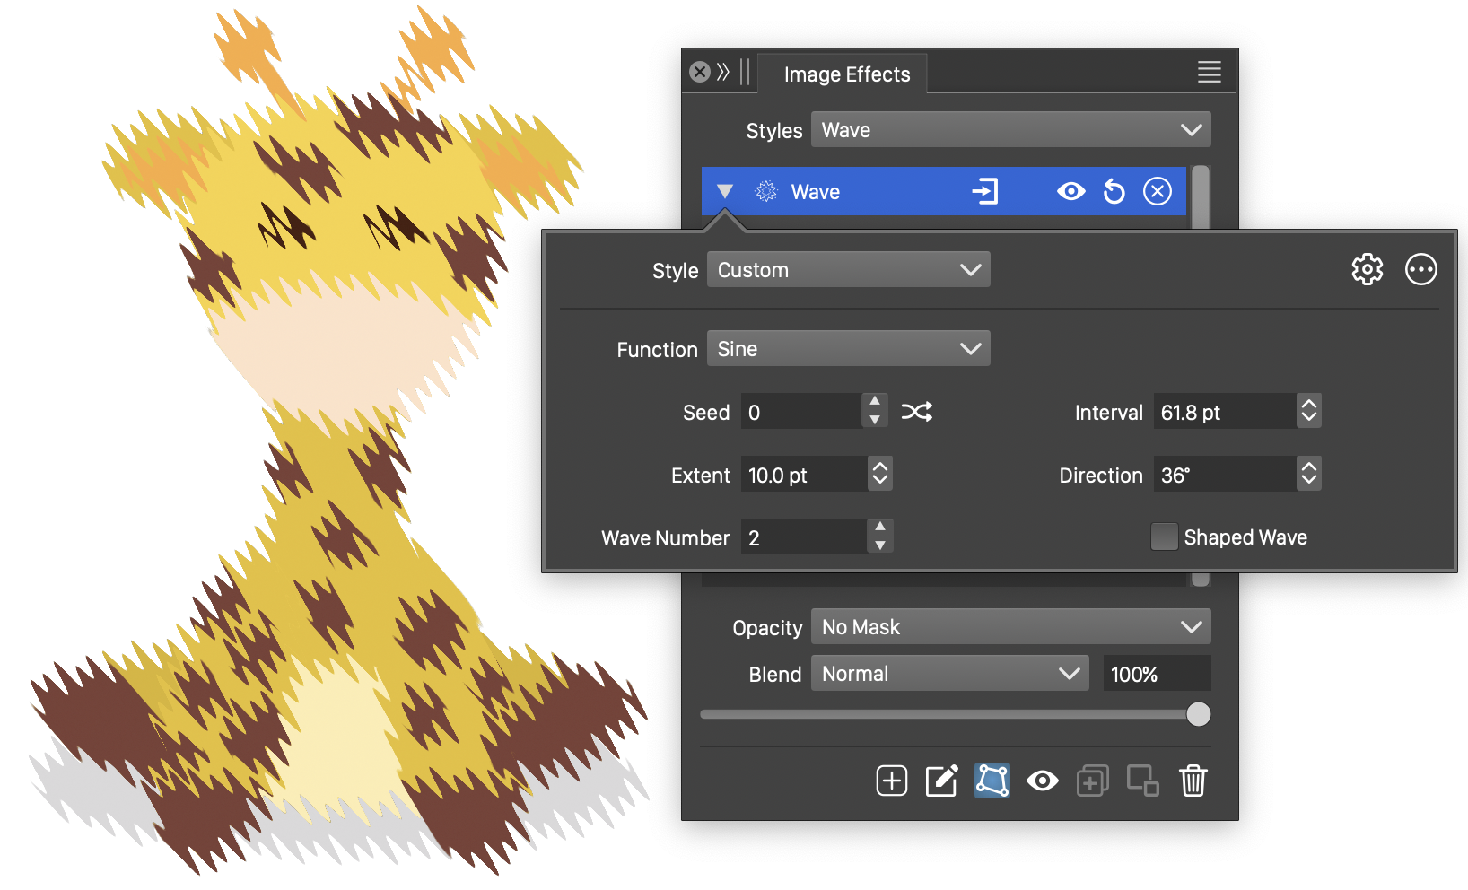Open the Blend mode Normal dropdown
This screenshot has height=890, width=1468.
949,674
